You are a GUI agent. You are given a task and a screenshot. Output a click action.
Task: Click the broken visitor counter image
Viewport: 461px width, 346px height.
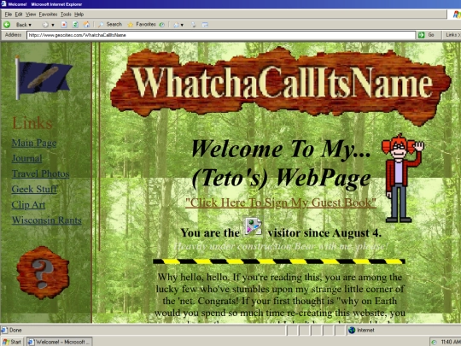coord(253,227)
